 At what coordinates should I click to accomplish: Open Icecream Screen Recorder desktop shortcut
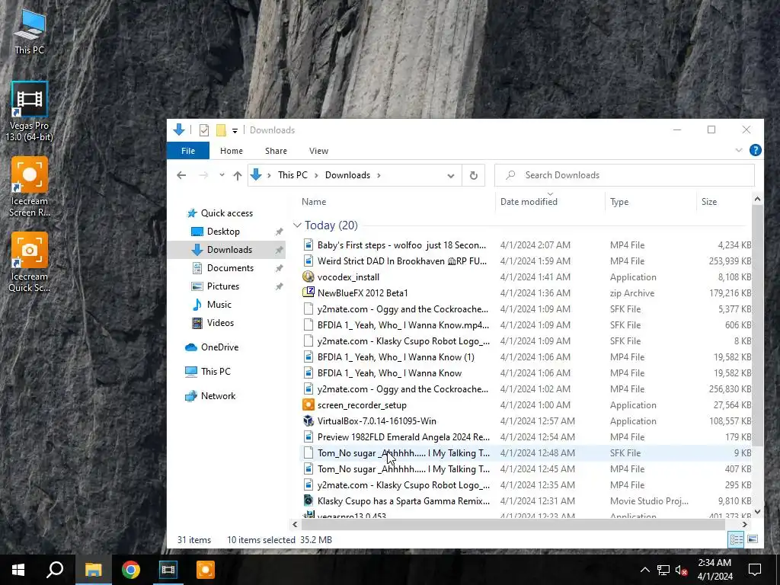30,187
